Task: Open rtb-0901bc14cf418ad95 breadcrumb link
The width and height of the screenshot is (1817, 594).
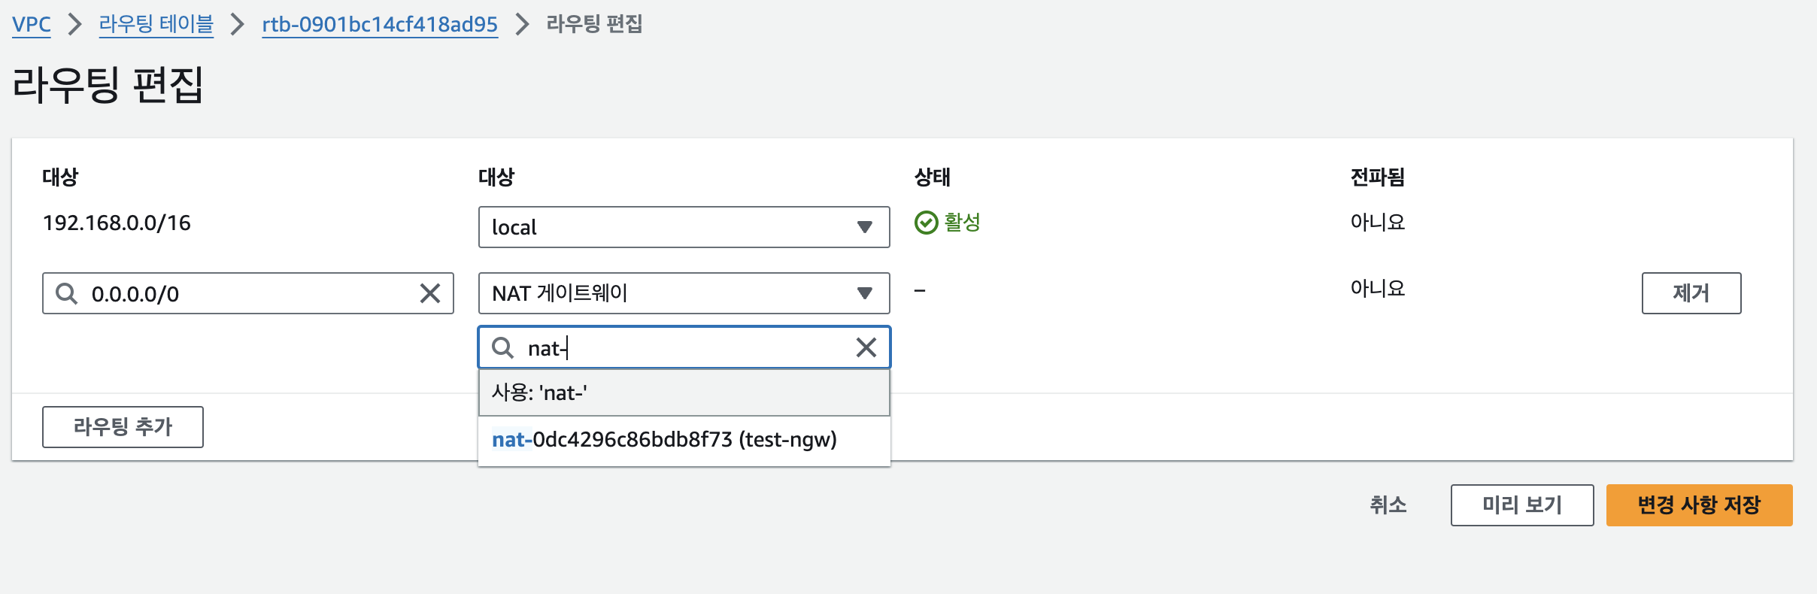Action: (380, 24)
